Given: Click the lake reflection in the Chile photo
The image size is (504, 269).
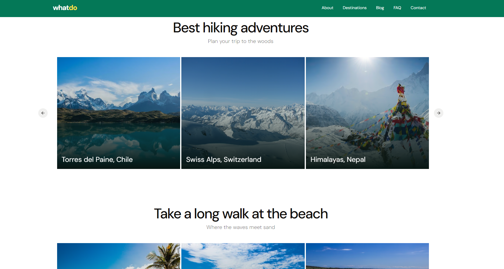Looking at the screenshot, I should click(x=118, y=138).
